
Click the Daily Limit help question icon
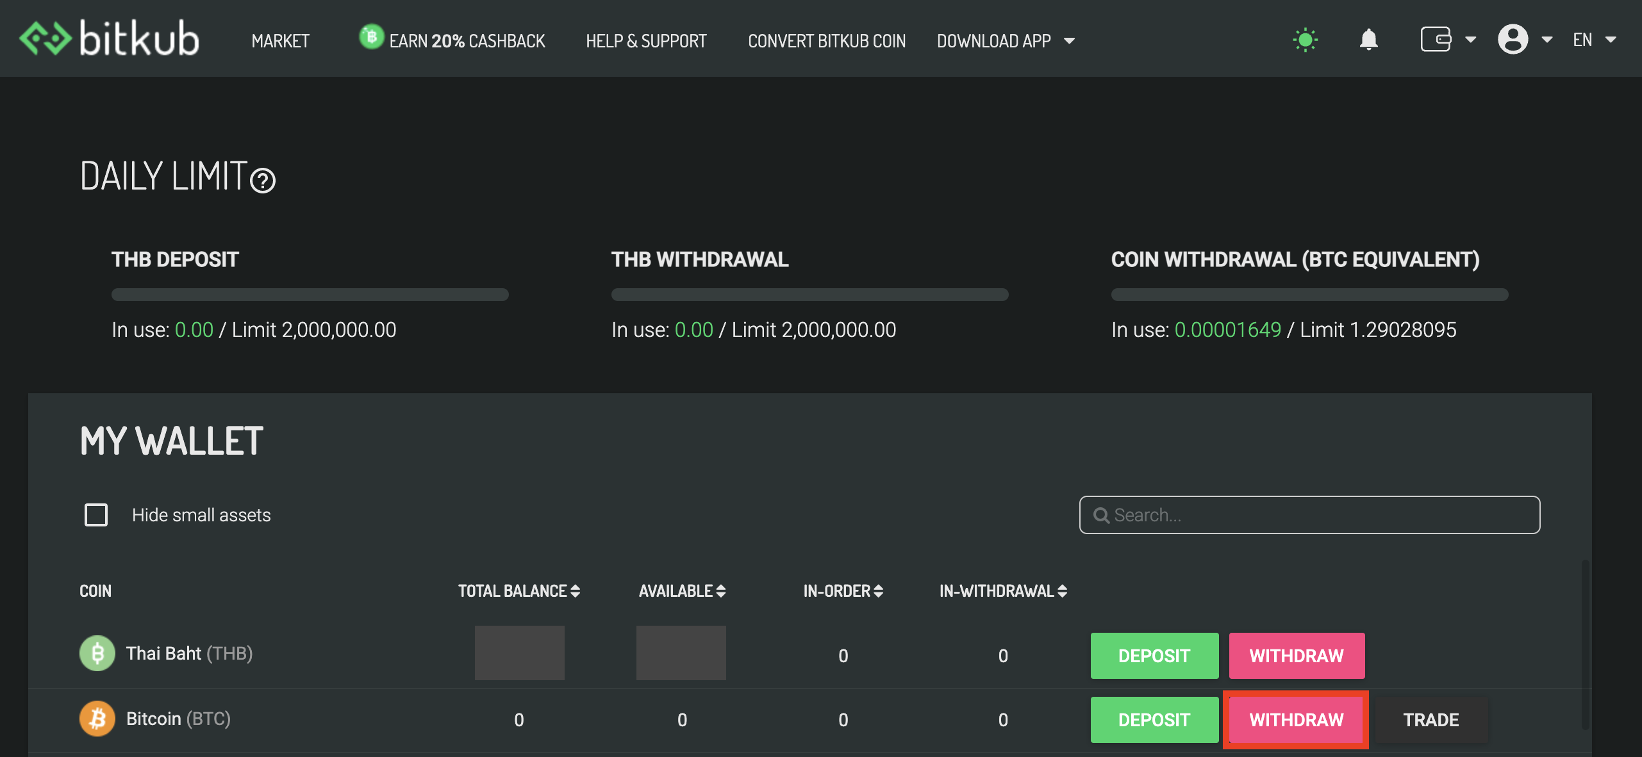click(263, 181)
